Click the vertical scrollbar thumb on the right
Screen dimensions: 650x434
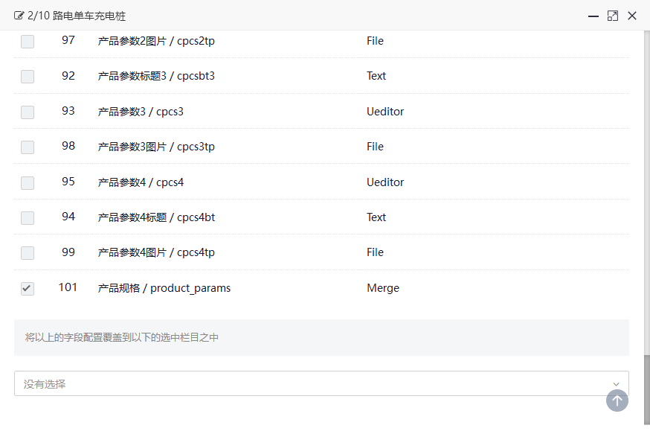pos(646,391)
